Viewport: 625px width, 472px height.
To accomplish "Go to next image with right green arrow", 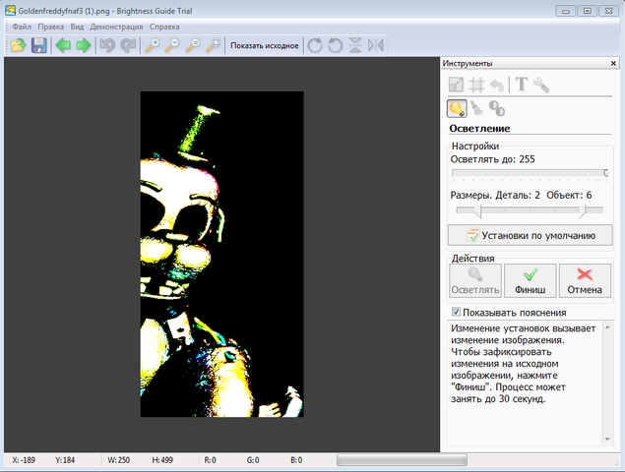I will click(84, 45).
